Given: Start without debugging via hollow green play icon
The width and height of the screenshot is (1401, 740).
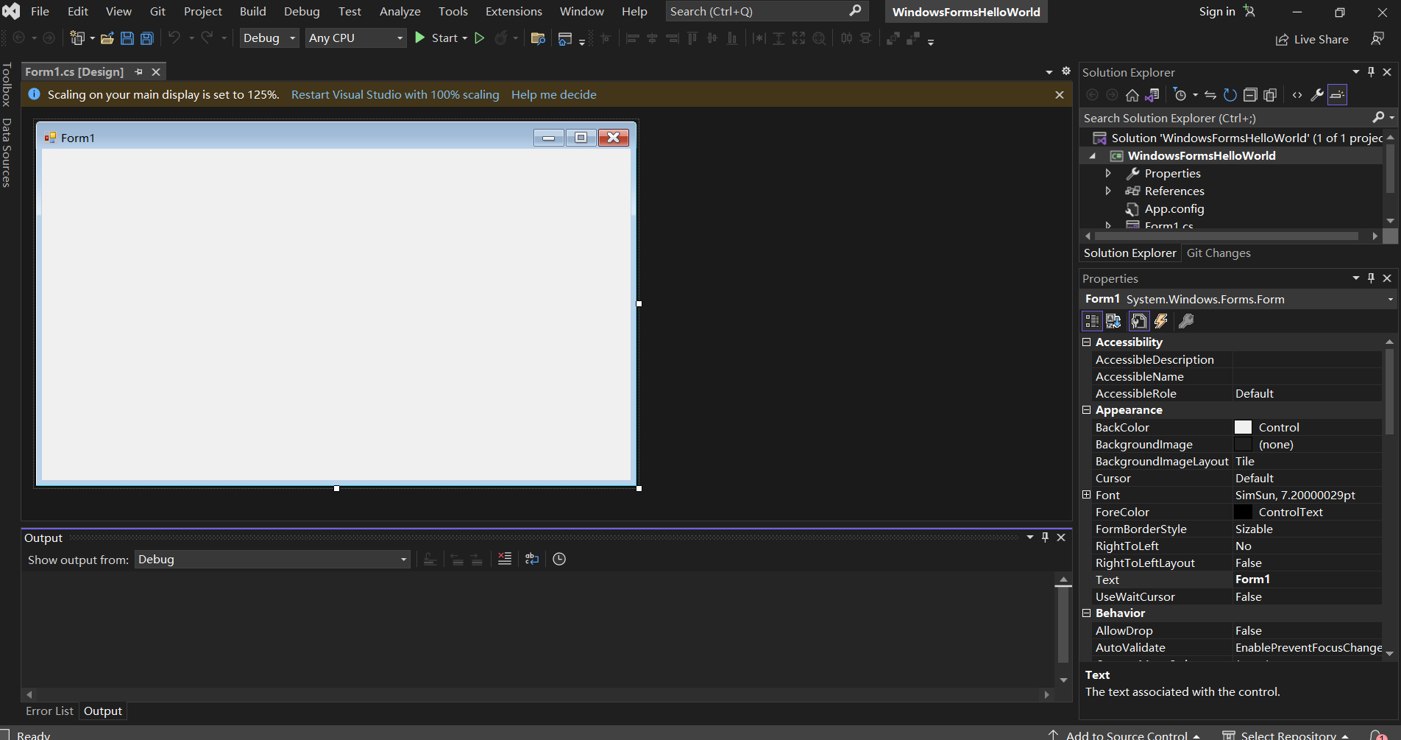Looking at the screenshot, I should click(480, 38).
